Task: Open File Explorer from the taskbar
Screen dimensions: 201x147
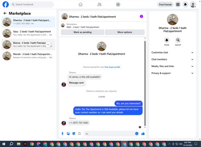Action: pyautogui.click(x=18, y=144)
